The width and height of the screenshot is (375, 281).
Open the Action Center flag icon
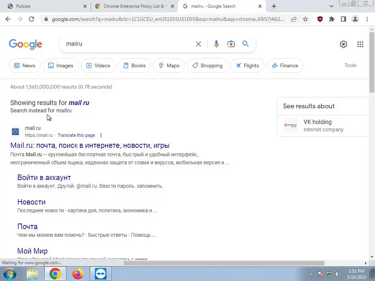(320, 274)
